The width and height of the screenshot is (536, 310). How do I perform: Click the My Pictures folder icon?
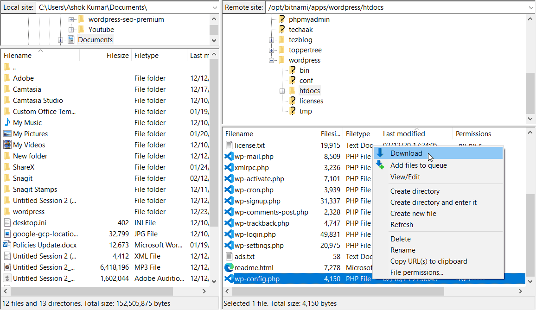7,133
